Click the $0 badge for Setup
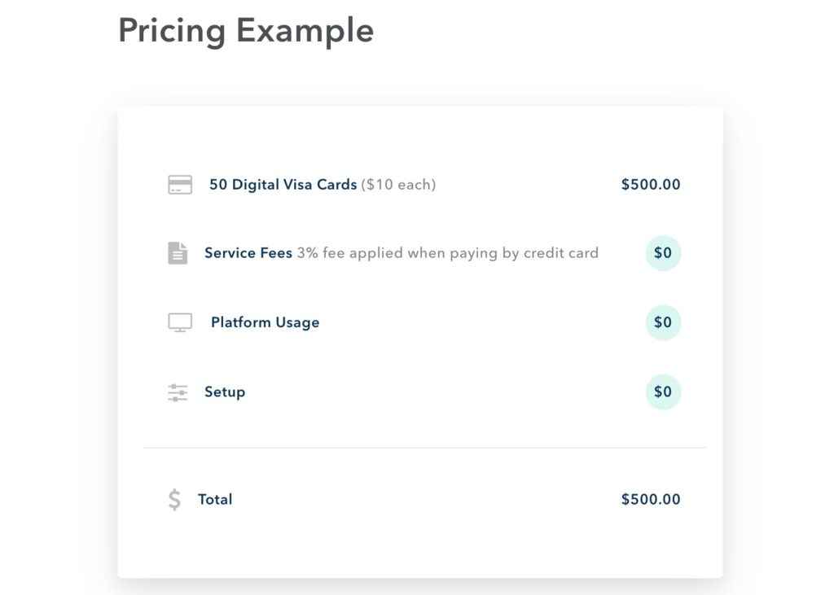This screenshot has height=595, width=834. [663, 392]
